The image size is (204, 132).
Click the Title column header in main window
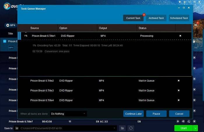point(10,34)
